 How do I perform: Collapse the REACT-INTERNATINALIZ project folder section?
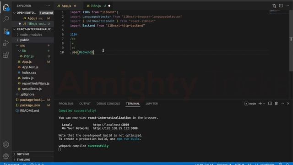tap(14, 29)
